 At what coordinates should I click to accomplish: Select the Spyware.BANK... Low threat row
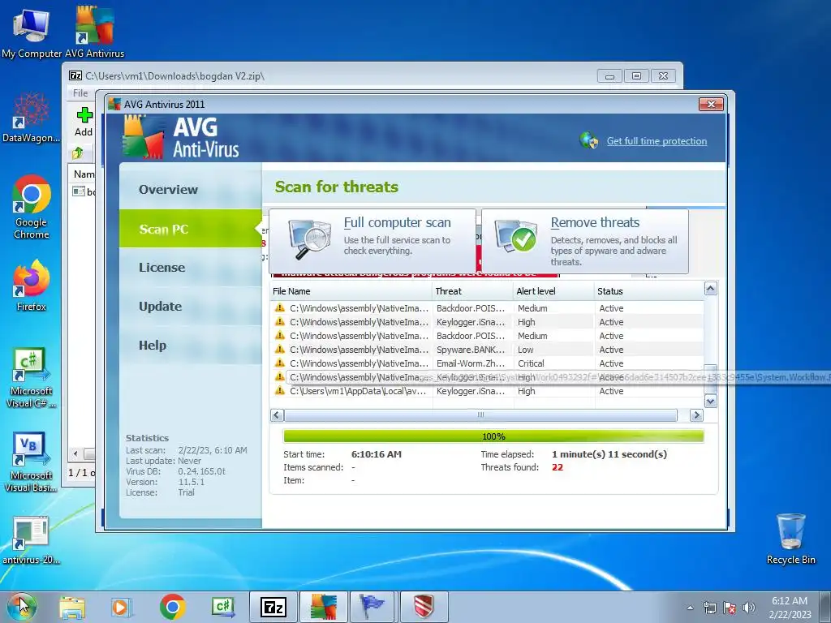[x=487, y=350]
